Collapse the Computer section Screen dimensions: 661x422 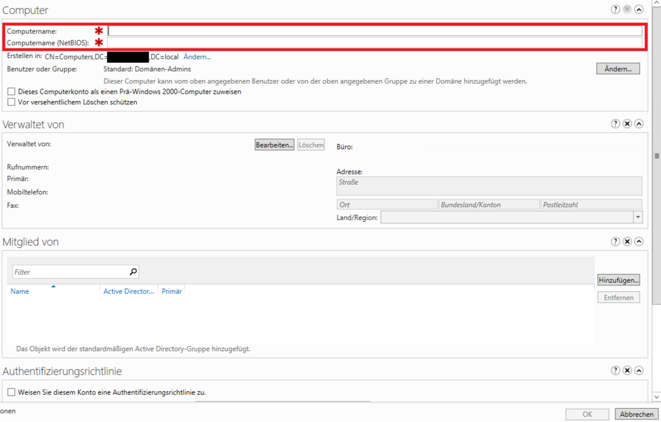639,10
